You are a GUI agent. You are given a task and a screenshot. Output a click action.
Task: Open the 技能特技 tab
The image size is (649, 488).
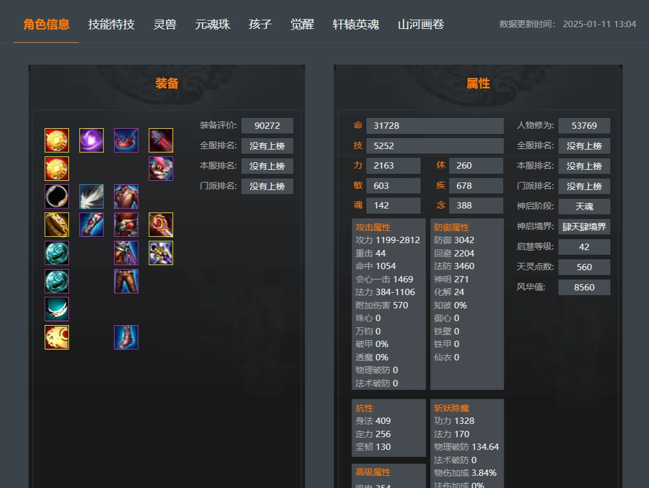[x=111, y=24]
